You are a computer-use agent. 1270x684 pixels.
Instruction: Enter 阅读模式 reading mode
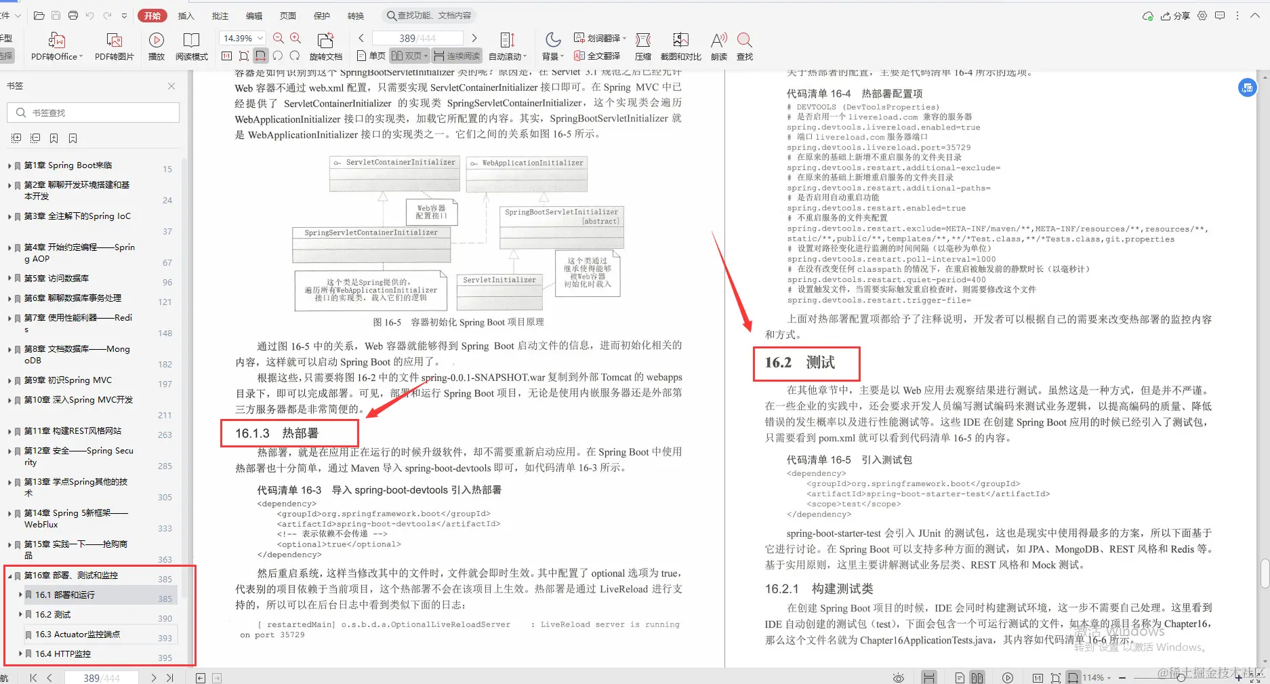point(192,45)
